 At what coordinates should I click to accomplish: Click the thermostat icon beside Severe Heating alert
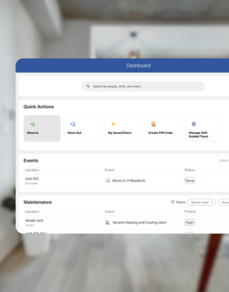(108, 222)
